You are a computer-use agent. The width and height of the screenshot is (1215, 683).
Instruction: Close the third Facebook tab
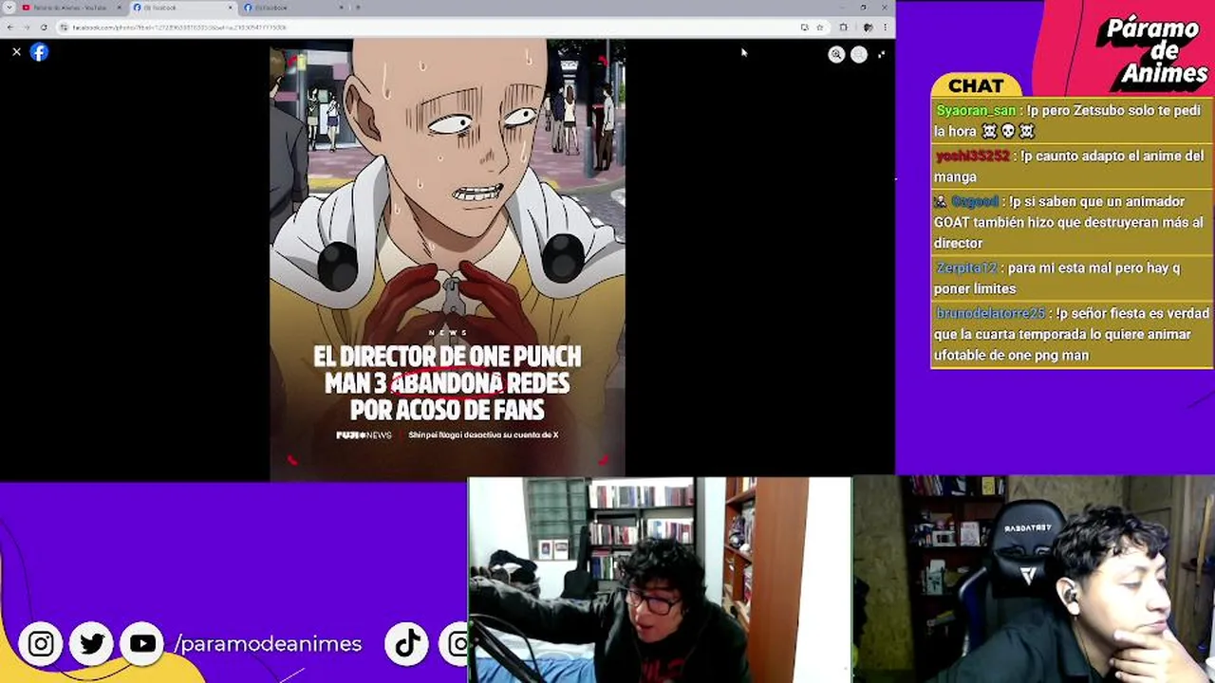(341, 8)
